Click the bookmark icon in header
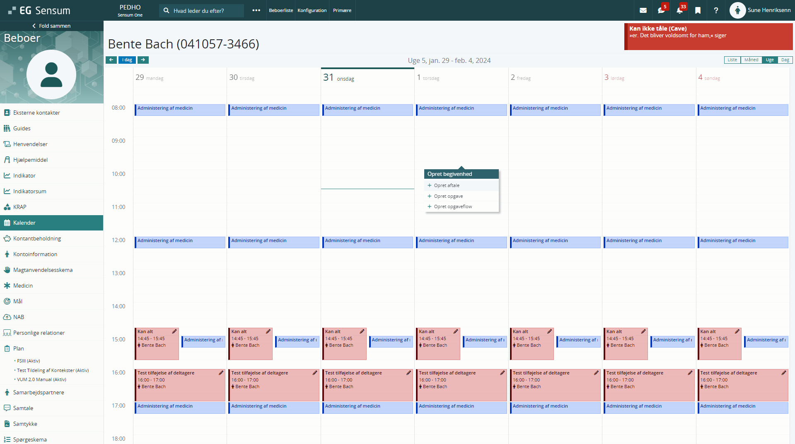This screenshot has width=795, height=444. tap(698, 10)
